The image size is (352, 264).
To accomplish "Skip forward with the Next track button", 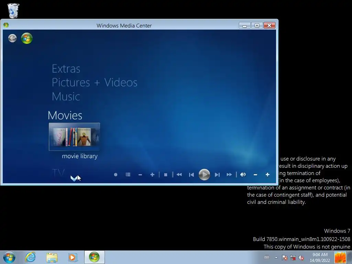I will [217, 175].
